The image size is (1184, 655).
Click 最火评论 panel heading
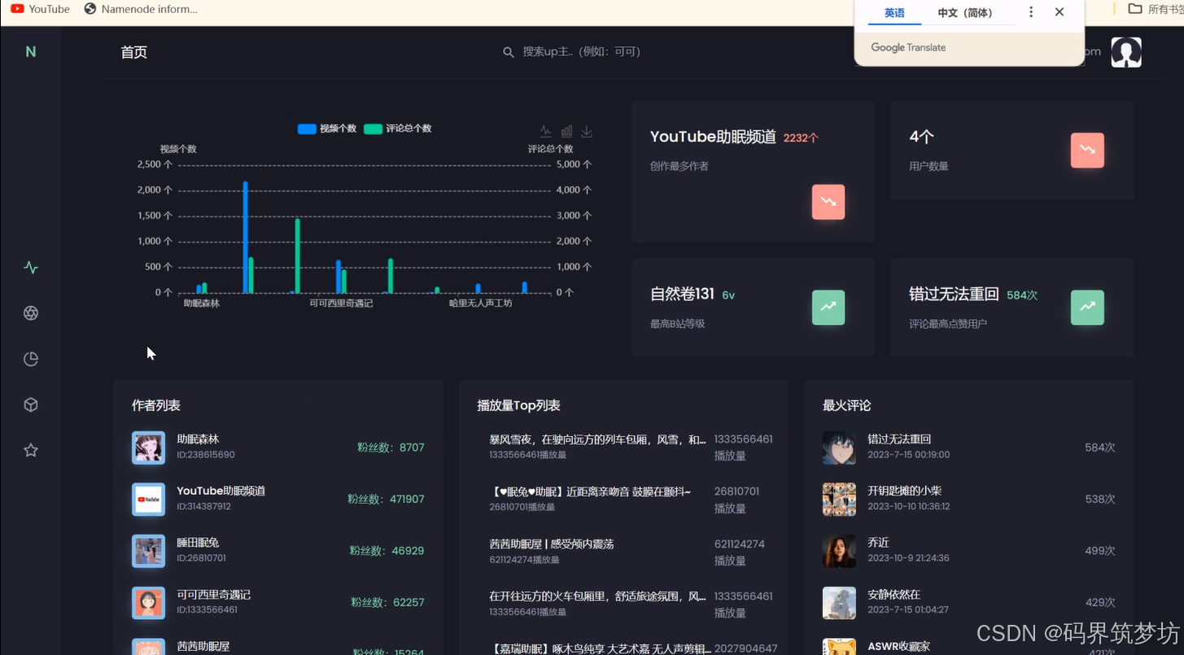[846, 405]
